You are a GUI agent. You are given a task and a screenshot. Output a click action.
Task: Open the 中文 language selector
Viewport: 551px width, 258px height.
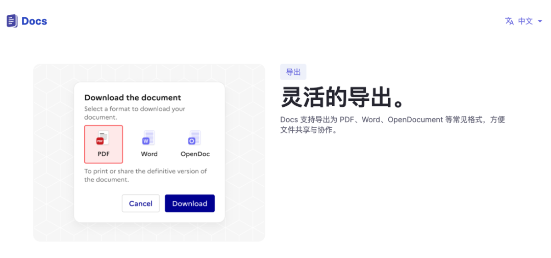tap(525, 21)
